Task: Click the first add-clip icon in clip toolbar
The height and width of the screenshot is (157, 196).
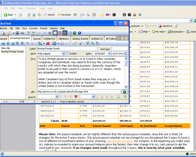Action: point(3,44)
